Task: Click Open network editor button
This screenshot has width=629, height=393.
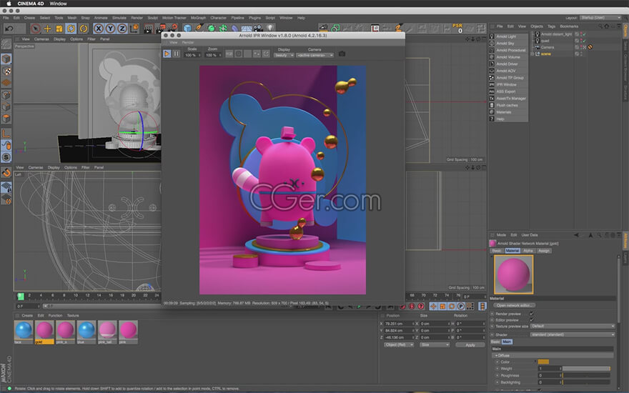Action: (x=513, y=305)
